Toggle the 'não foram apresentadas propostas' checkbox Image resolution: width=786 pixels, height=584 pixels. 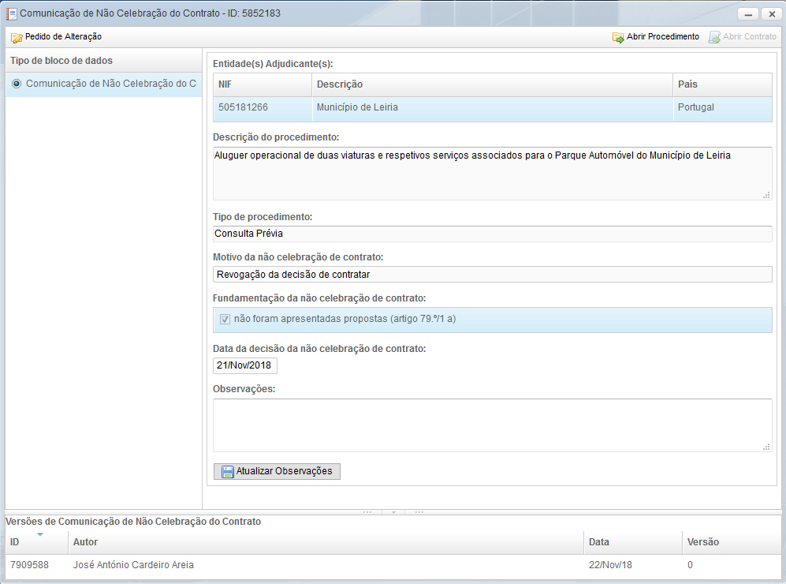click(x=225, y=320)
